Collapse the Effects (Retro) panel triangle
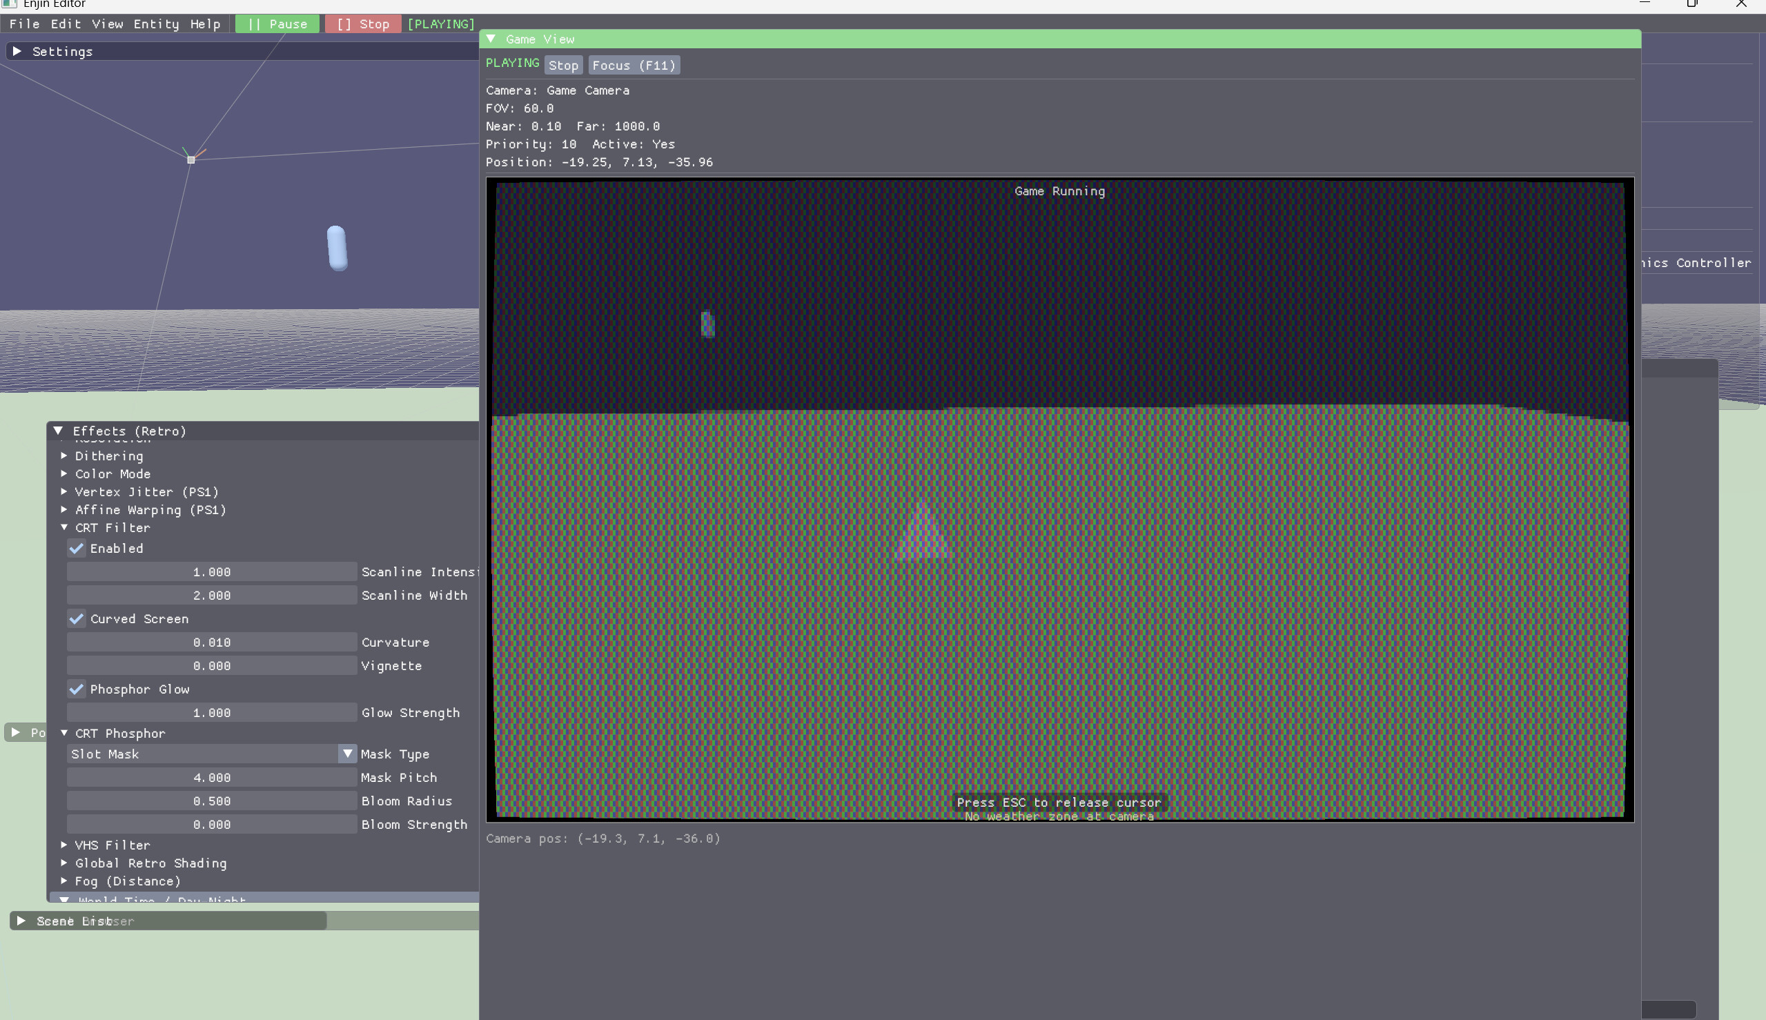The width and height of the screenshot is (1766, 1020). [59, 431]
